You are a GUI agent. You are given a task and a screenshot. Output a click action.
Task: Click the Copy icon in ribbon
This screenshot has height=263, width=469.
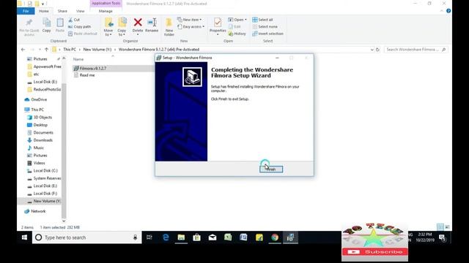[47, 23]
